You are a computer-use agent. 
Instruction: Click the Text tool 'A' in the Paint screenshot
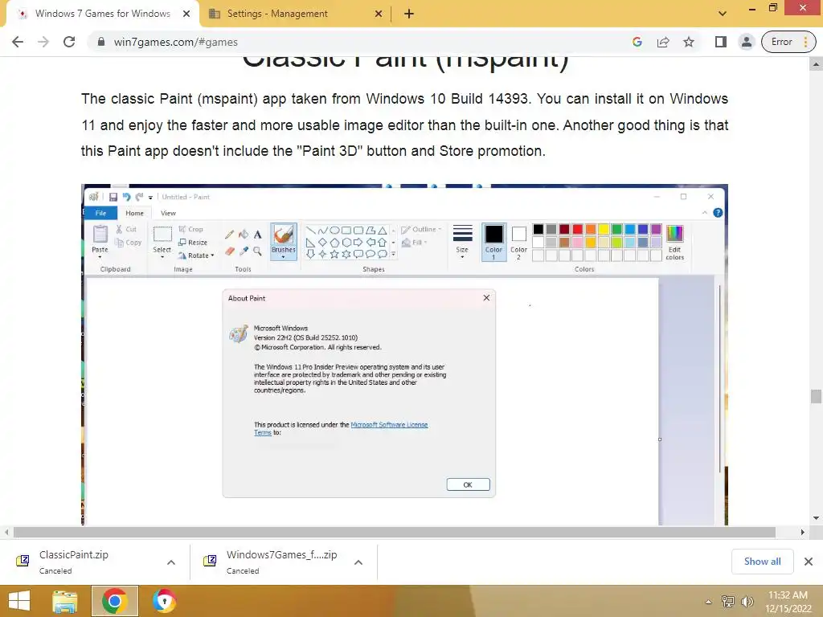pyautogui.click(x=257, y=235)
